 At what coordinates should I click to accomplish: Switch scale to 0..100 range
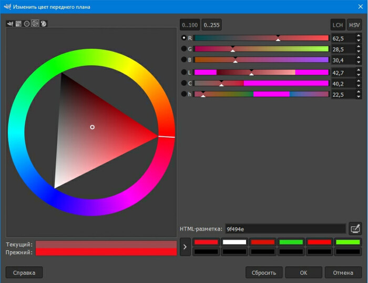(190, 25)
